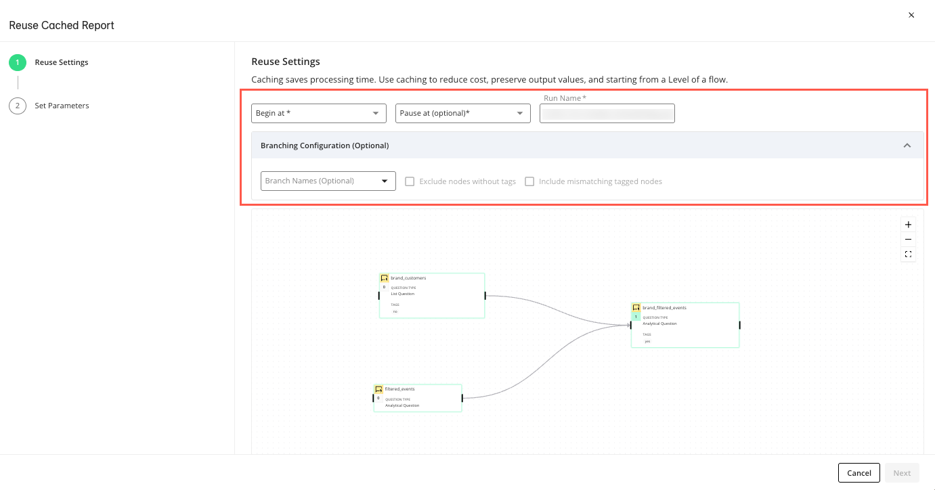The width and height of the screenshot is (935, 490).
Task: Click the question icon on filtered_events node
Action: (x=379, y=389)
